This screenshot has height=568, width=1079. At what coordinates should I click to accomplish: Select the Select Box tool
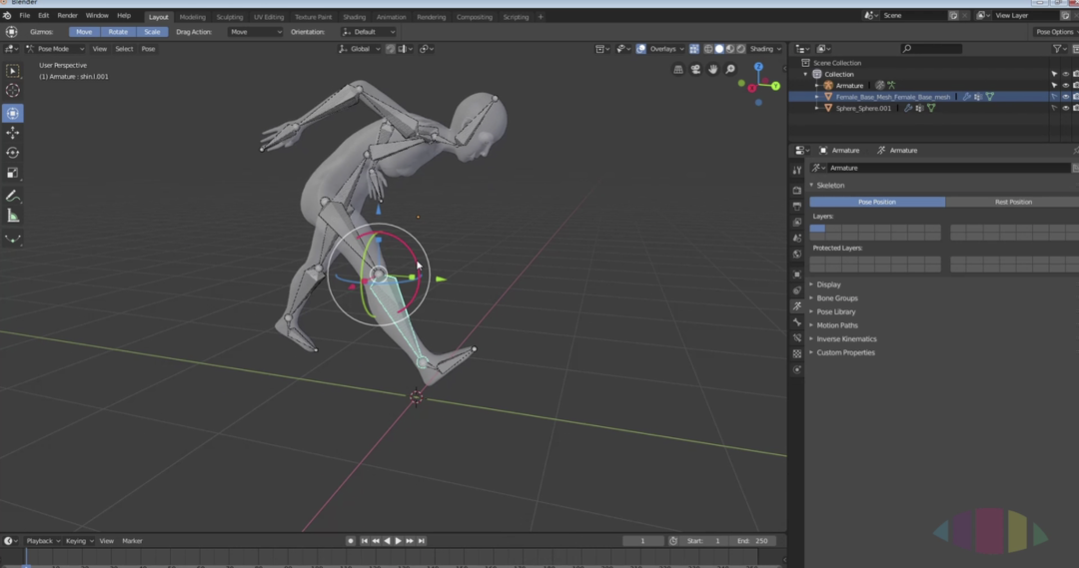pyautogui.click(x=13, y=71)
